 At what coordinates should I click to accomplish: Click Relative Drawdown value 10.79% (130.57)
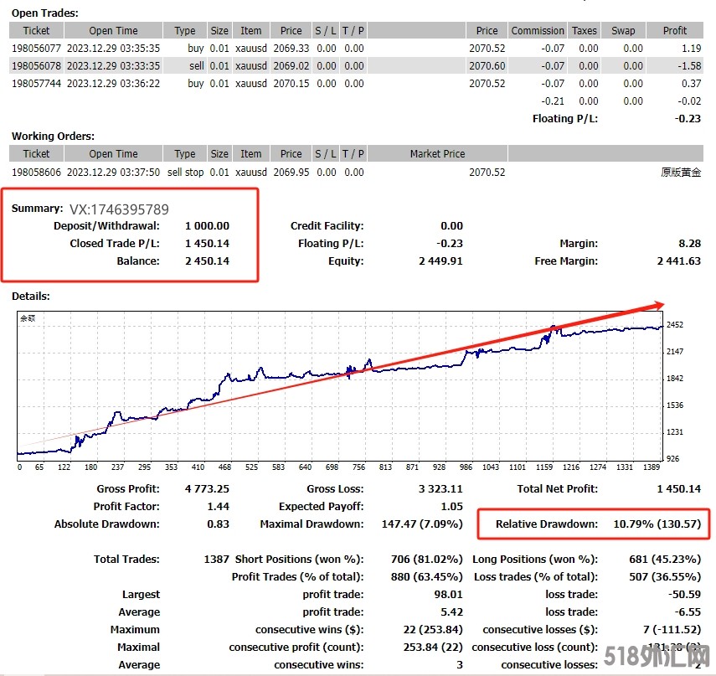[x=657, y=524]
